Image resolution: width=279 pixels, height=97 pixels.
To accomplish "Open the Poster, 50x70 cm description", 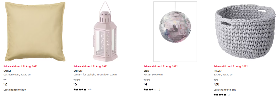I will click(153, 75).
